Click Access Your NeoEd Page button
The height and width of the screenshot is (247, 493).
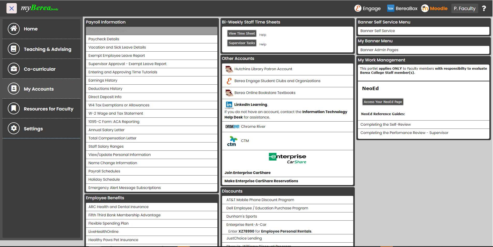(x=382, y=102)
